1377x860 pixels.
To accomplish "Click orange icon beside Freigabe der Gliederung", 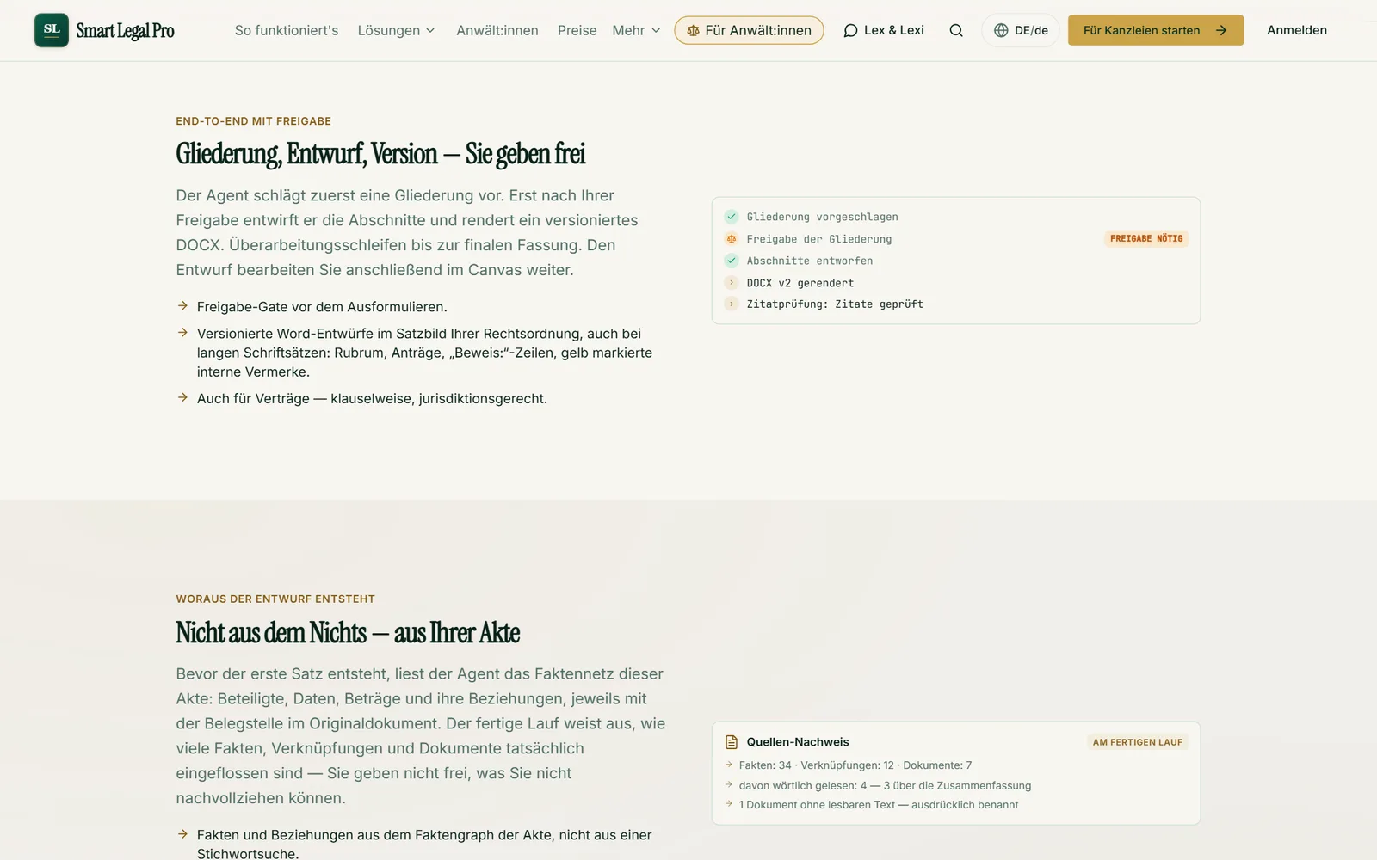I will click(x=732, y=238).
